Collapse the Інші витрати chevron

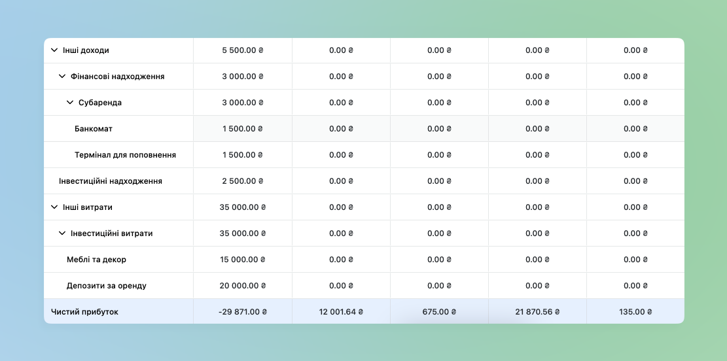coord(54,207)
